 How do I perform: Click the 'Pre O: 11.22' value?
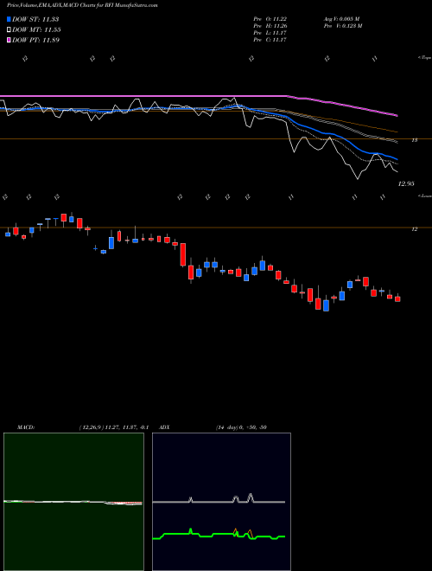[x=270, y=19]
